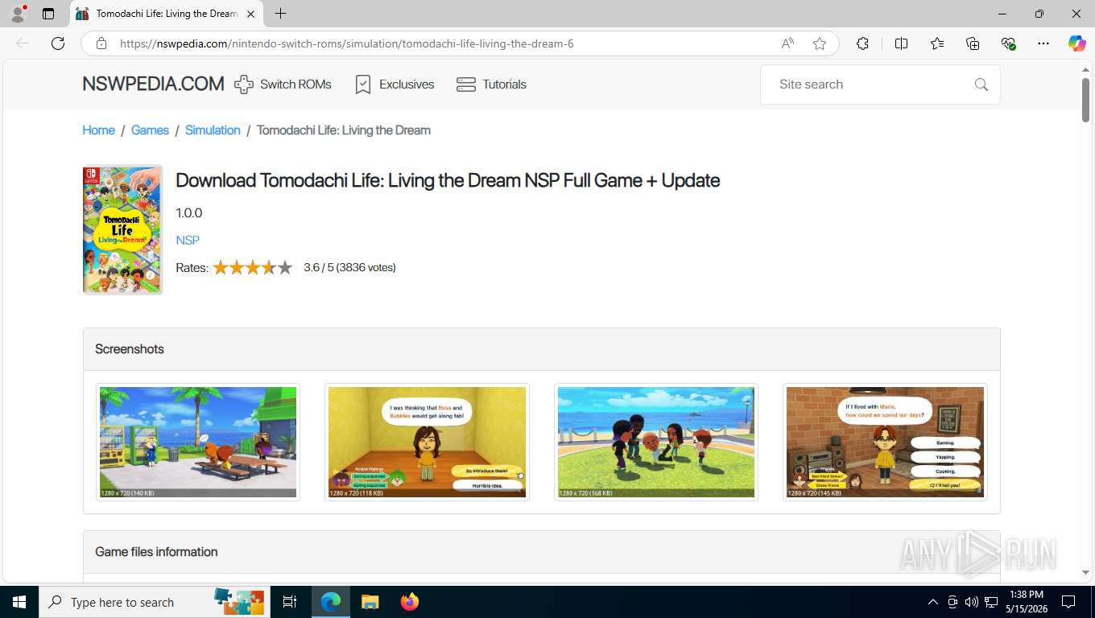Launch Firefox from taskbar

(x=410, y=602)
